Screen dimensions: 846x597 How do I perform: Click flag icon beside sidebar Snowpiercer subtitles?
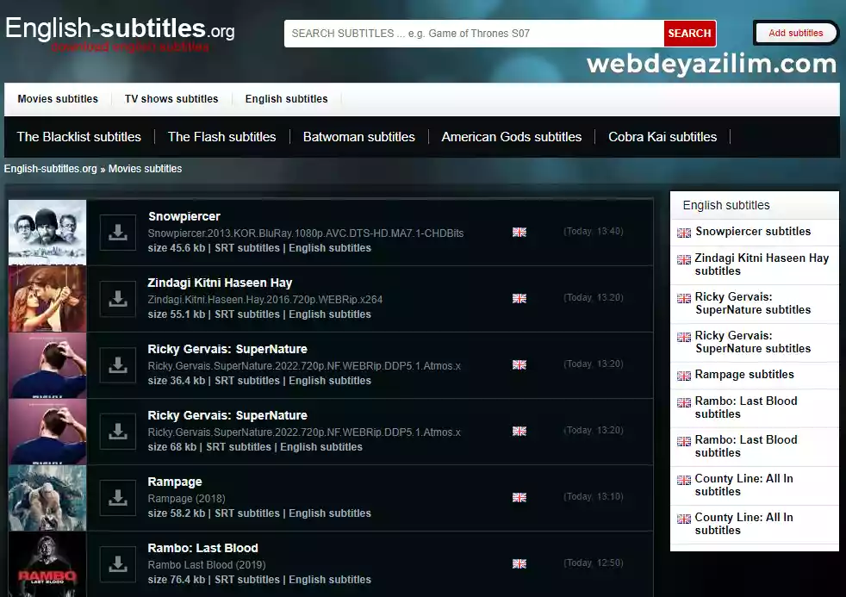[x=683, y=233]
